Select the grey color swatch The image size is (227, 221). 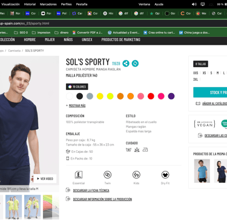tap(90, 96)
